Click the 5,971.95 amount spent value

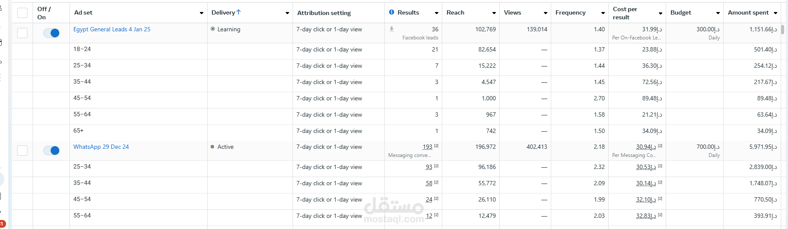click(763, 147)
